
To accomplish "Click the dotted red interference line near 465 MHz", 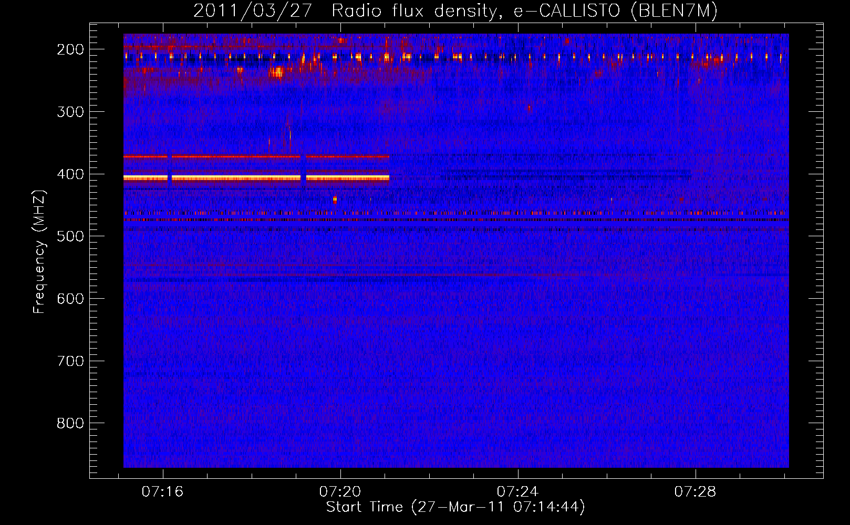I will [456, 213].
